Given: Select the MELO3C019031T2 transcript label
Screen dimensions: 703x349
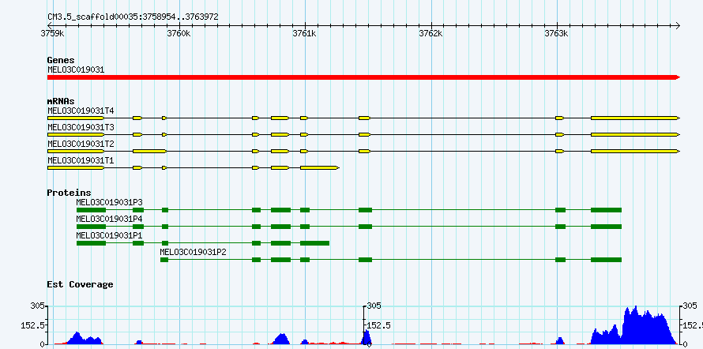Looking at the screenshot, I should point(81,144).
